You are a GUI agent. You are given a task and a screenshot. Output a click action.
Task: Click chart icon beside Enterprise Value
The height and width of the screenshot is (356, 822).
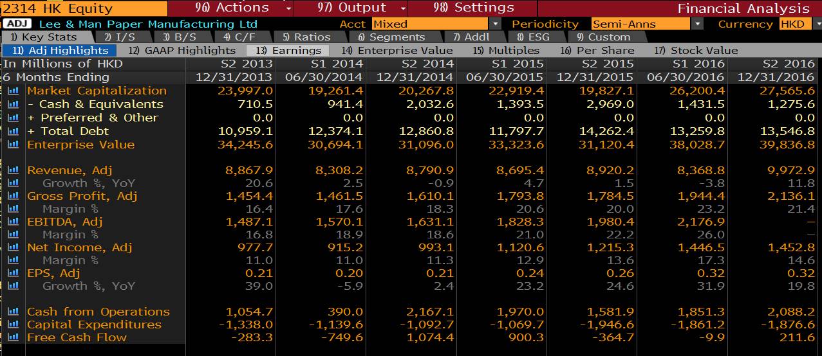(13, 145)
